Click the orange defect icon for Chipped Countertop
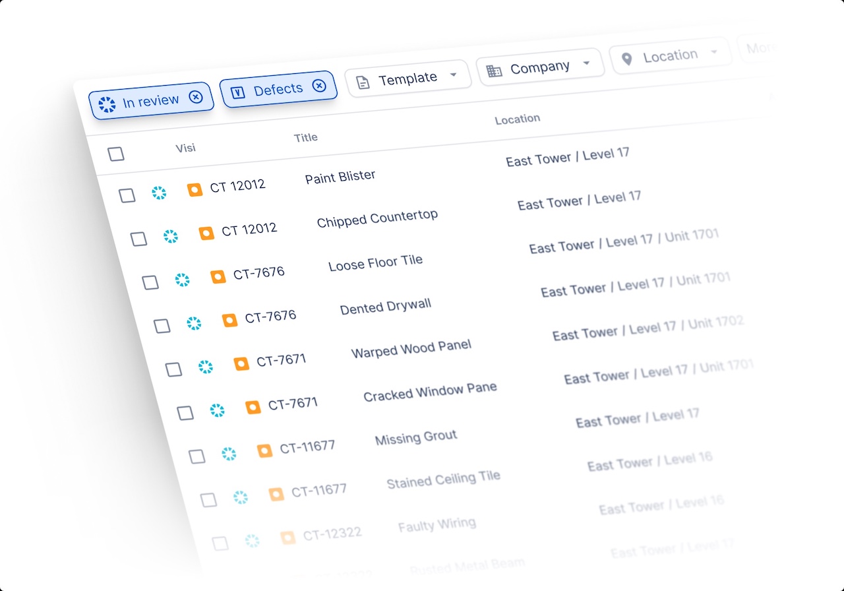This screenshot has width=844, height=591. [x=206, y=233]
